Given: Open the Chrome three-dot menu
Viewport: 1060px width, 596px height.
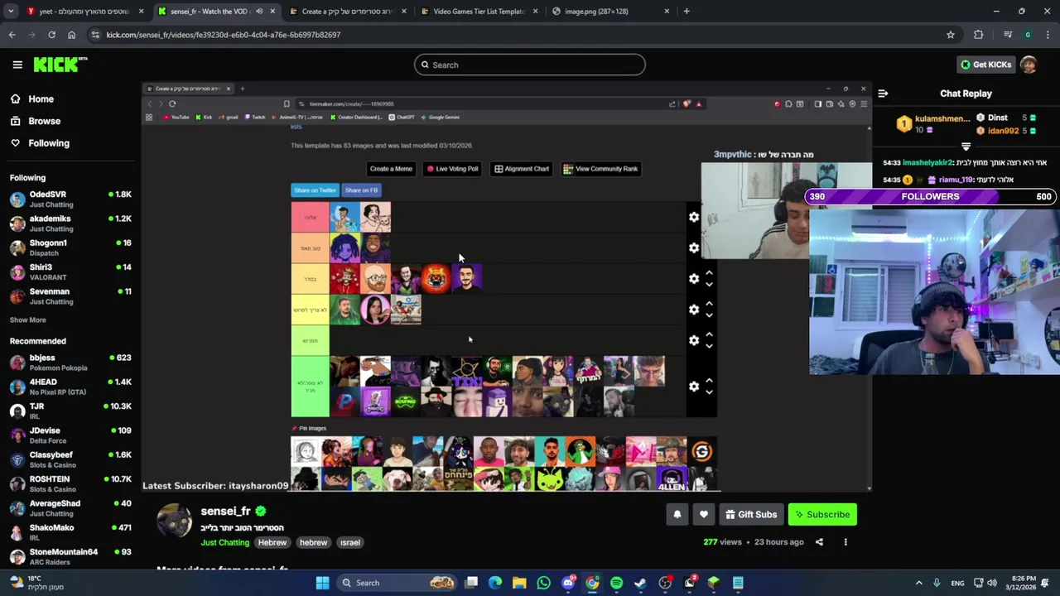Looking at the screenshot, I should tap(1048, 35).
